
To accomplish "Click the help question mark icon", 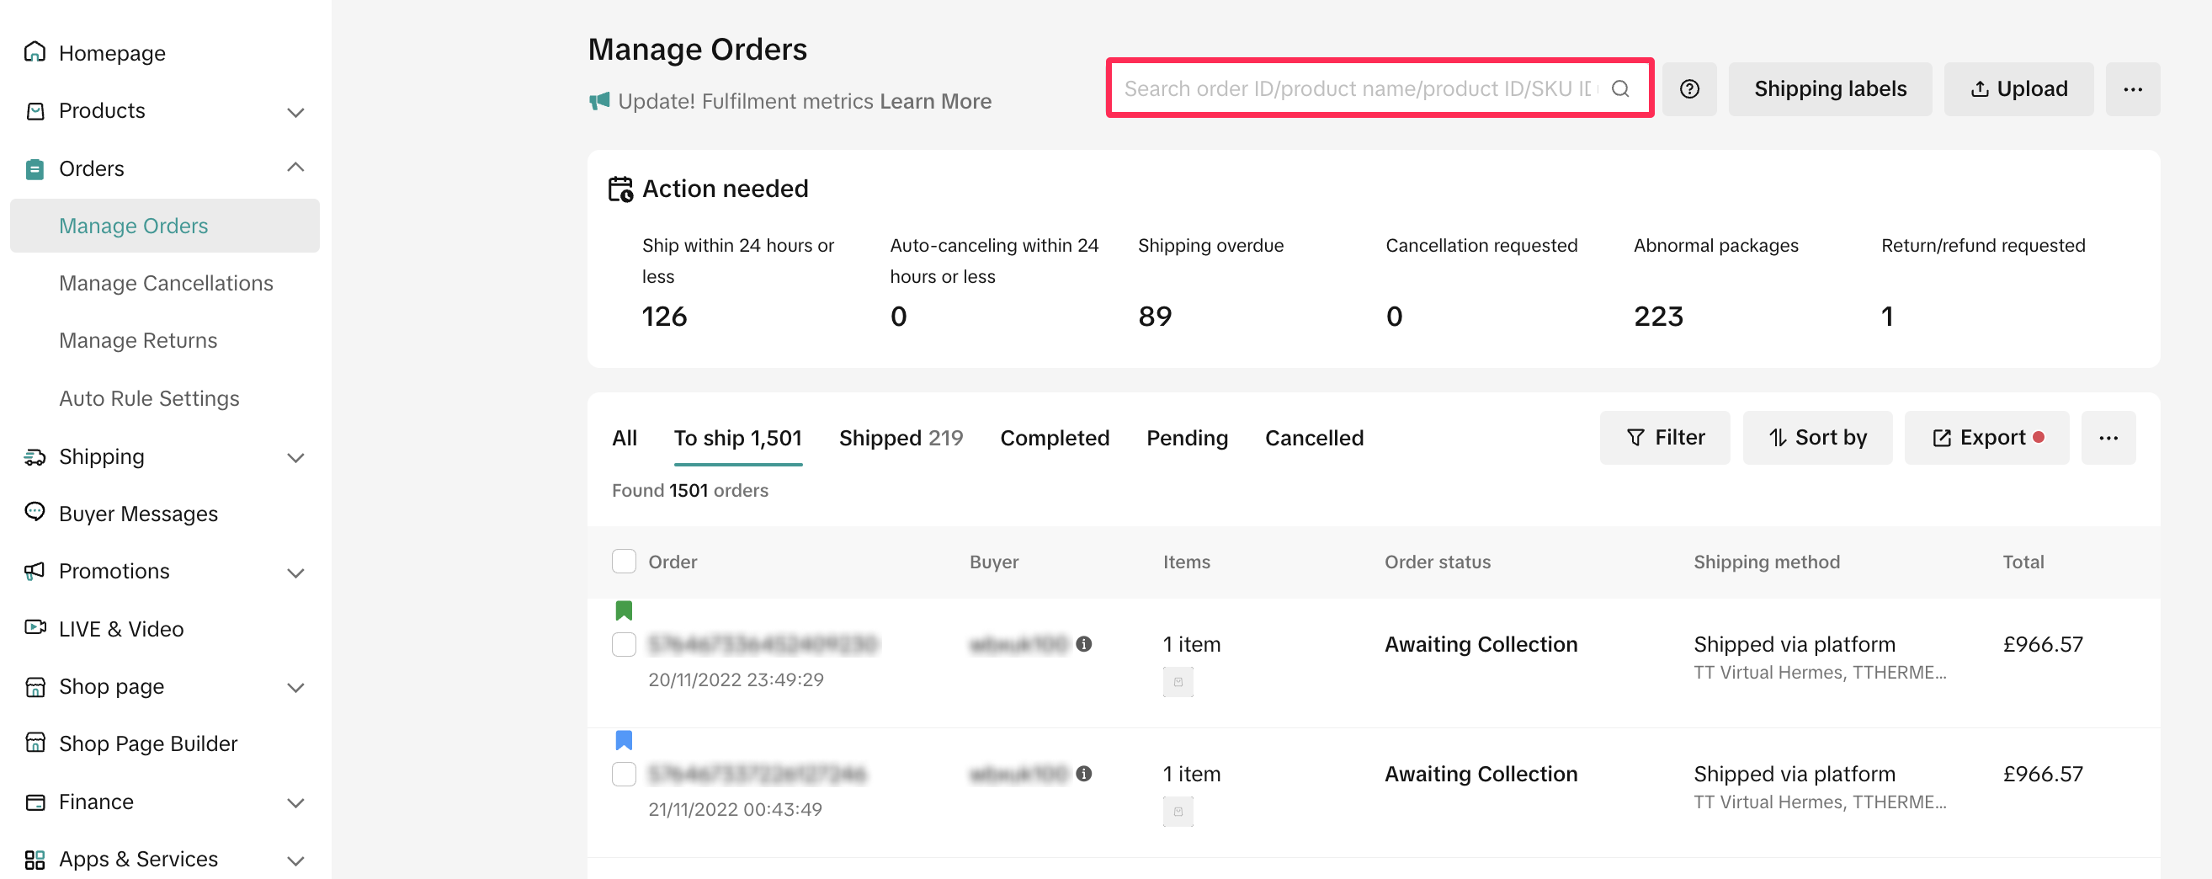I will click(x=1688, y=89).
